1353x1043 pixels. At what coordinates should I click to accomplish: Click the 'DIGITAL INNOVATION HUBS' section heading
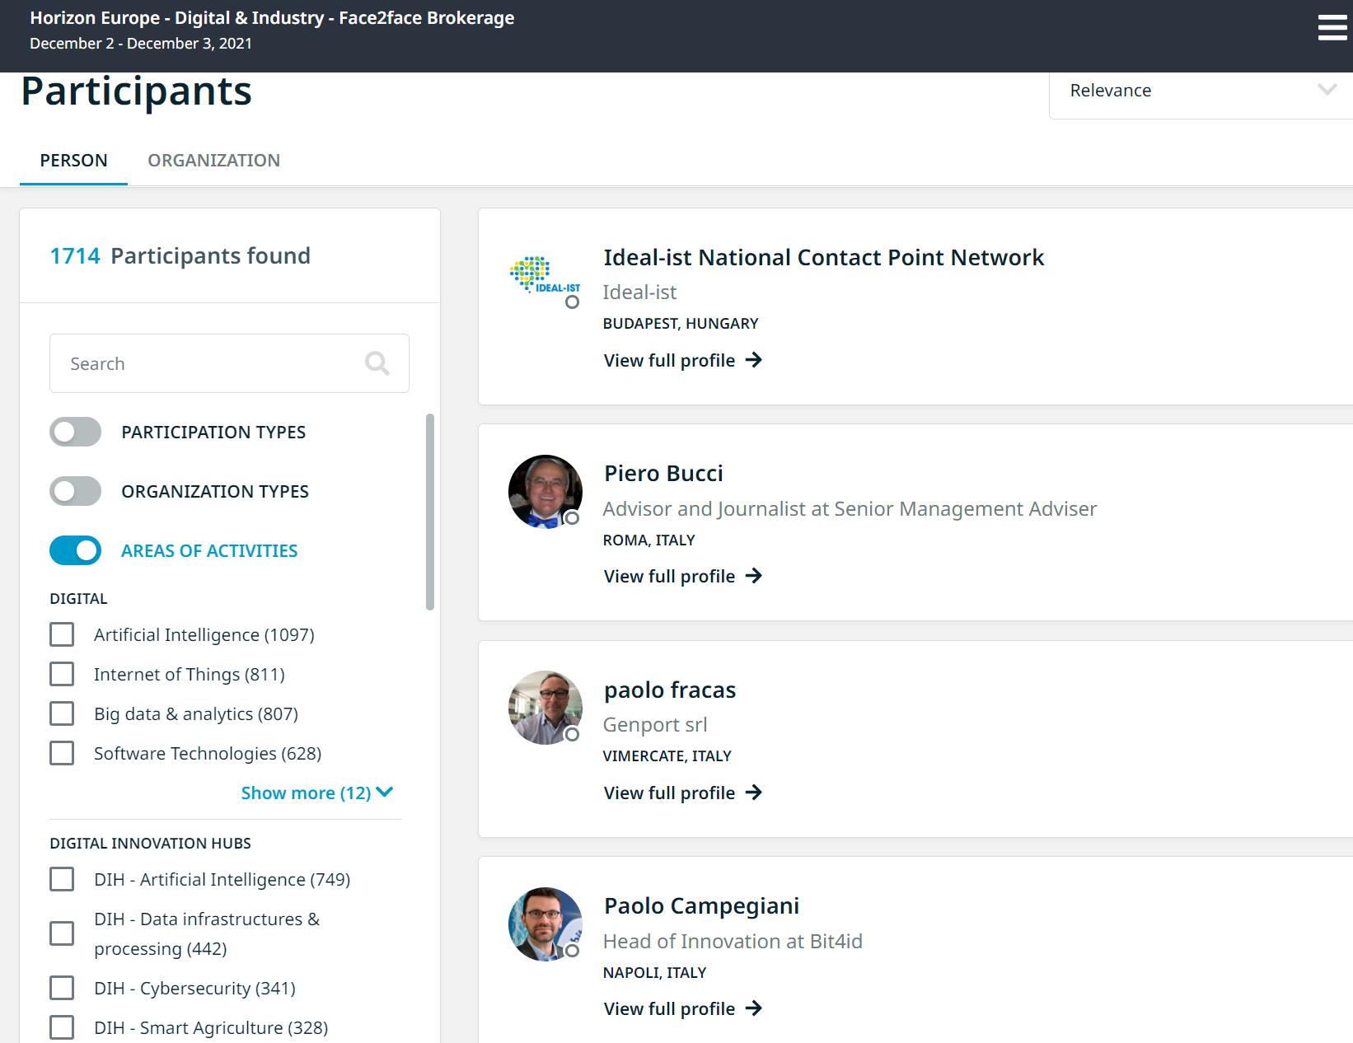150,844
